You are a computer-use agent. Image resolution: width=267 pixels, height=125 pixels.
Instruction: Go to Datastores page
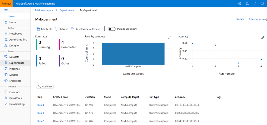tap(16, 98)
